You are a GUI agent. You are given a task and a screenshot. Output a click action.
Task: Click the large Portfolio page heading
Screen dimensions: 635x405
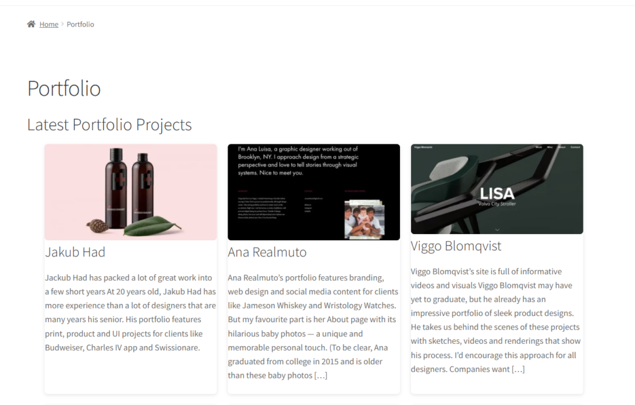pos(64,89)
